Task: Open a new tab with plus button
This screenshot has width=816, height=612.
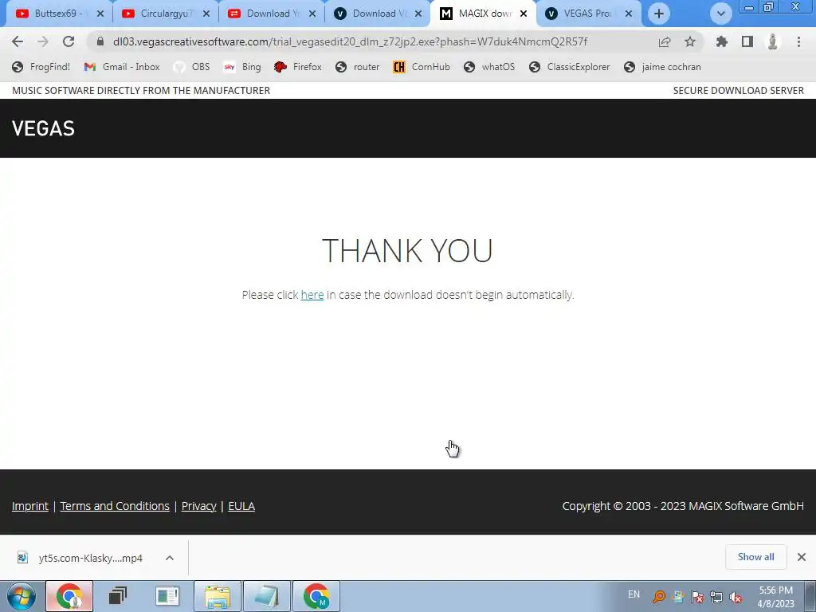Action: 659,14
